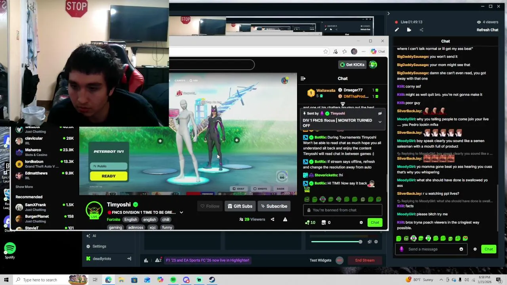
Task: Click Show more in followed channels
Action: pos(24,187)
